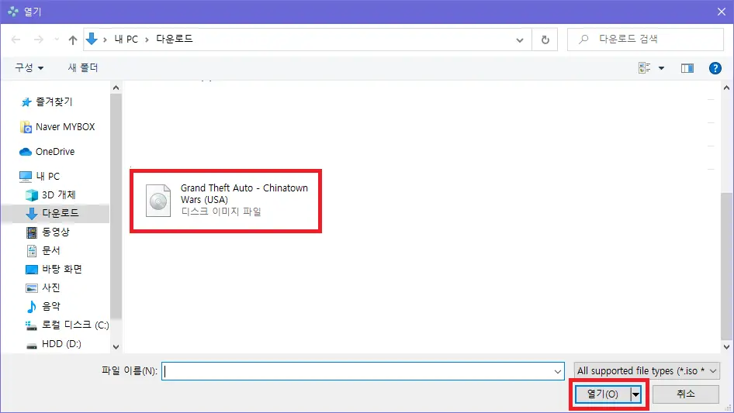Click the 사진 picture icon
Screen dimensions: 734x413
point(31,288)
